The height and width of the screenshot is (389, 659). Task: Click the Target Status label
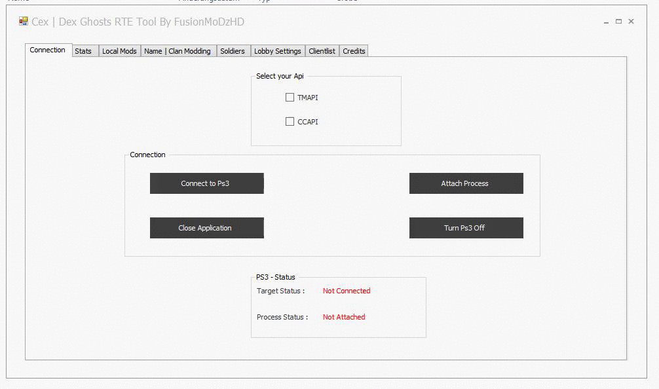pyautogui.click(x=281, y=291)
